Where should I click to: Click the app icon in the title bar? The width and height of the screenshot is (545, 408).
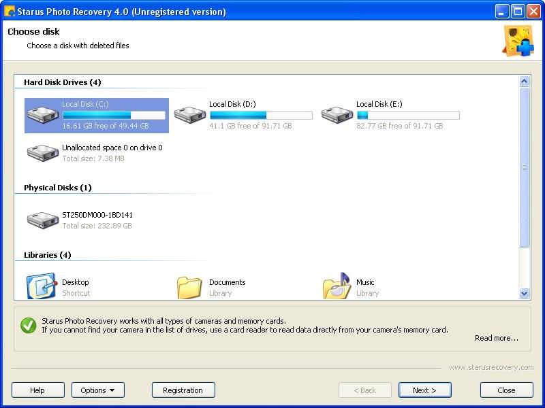pyautogui.click(x=10, y=11)
